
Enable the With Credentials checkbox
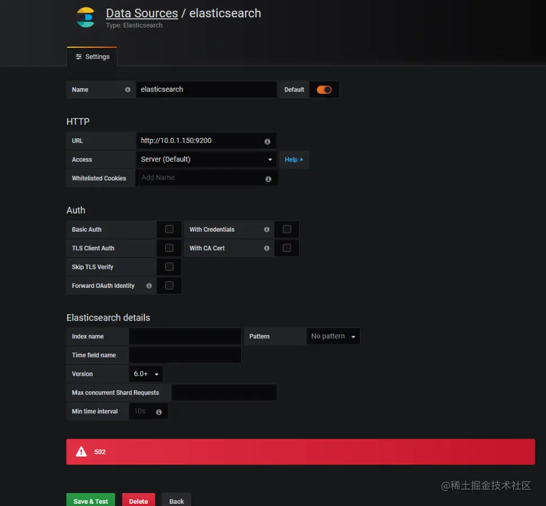(287, 229)
